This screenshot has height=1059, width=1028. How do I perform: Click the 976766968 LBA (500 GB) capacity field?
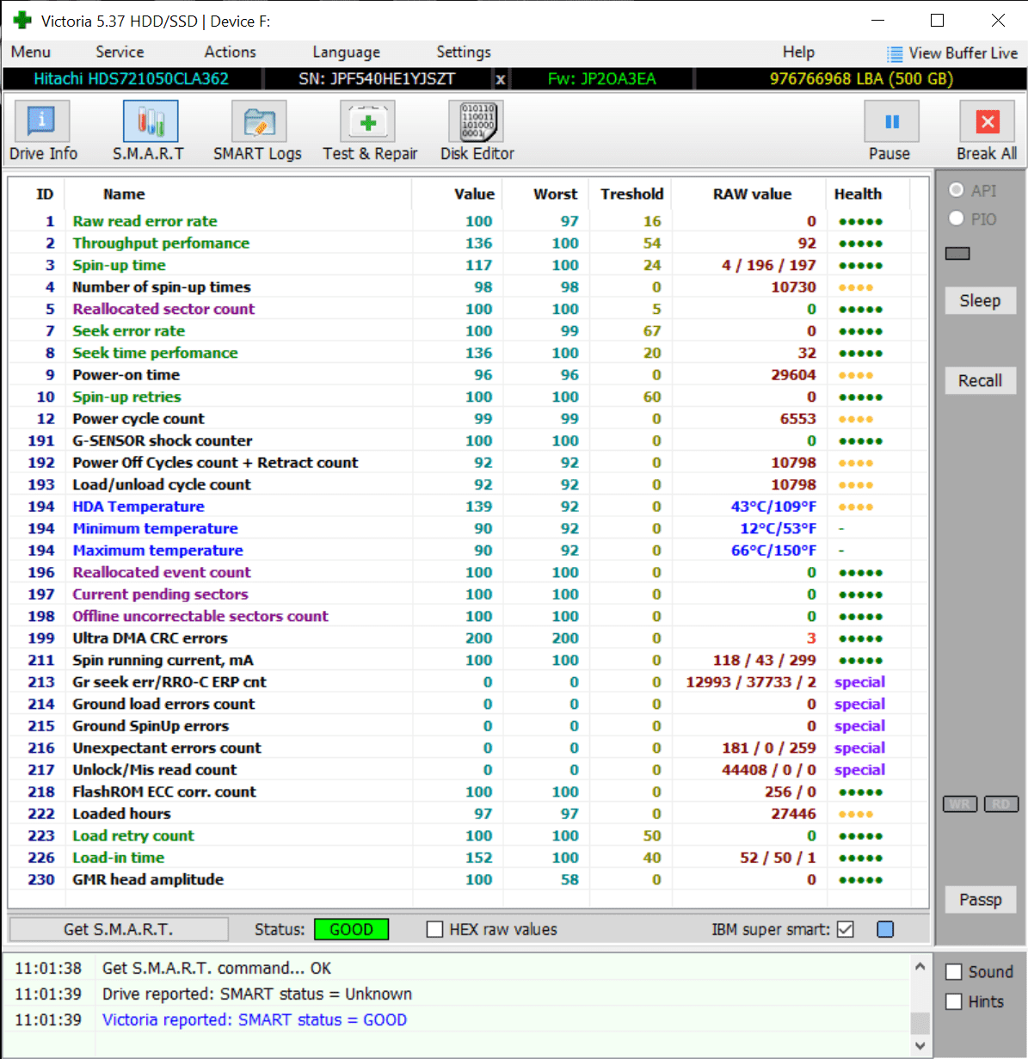(861, 79)
